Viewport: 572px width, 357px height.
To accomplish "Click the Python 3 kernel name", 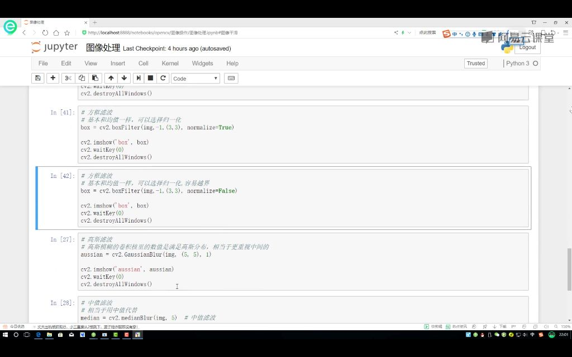I will [x=517, y=63].
